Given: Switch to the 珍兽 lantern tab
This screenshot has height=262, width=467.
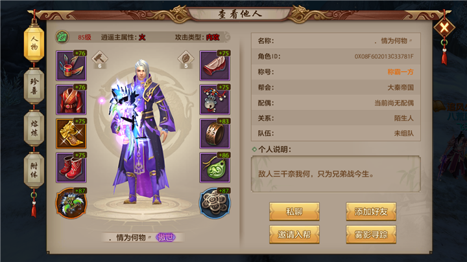Looking at the screenshot, I should [34, 86].
